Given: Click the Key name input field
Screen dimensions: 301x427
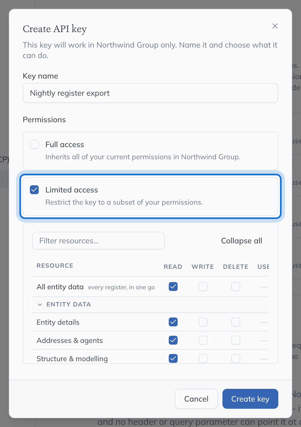Looking at the screenshot, I should point(150,93).
